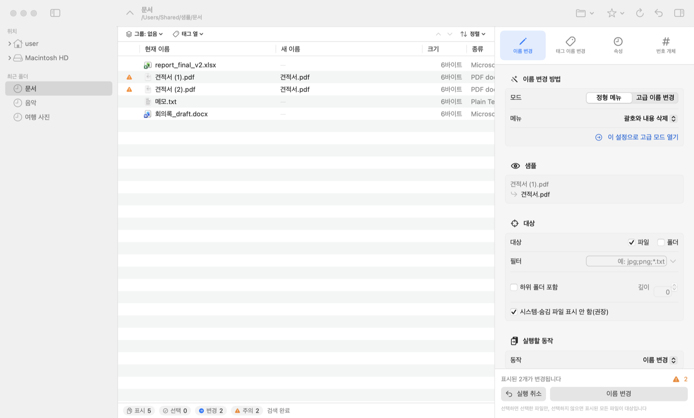The image size is (694, 418).
Task: Click warning icon beside 견적서 (1).pdf
Action: tap(129, 77)
